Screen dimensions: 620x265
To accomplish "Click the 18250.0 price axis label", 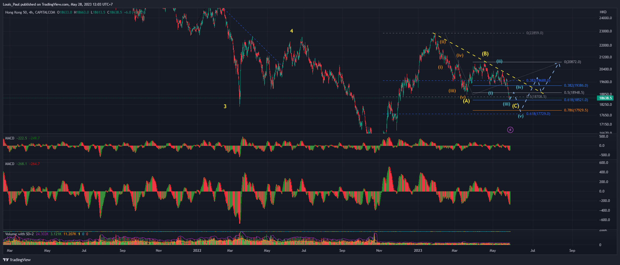I will click(606, 105).
